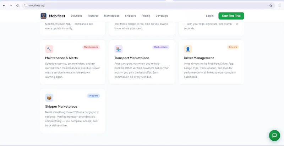Click the Maintenance & Alerts heading
This screenshot has height=146, width=284.
(61, 58)
